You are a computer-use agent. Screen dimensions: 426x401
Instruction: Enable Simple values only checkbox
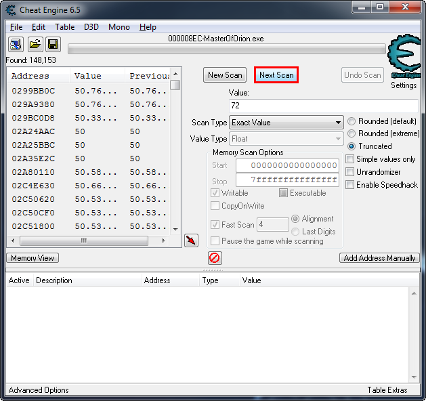349,159
